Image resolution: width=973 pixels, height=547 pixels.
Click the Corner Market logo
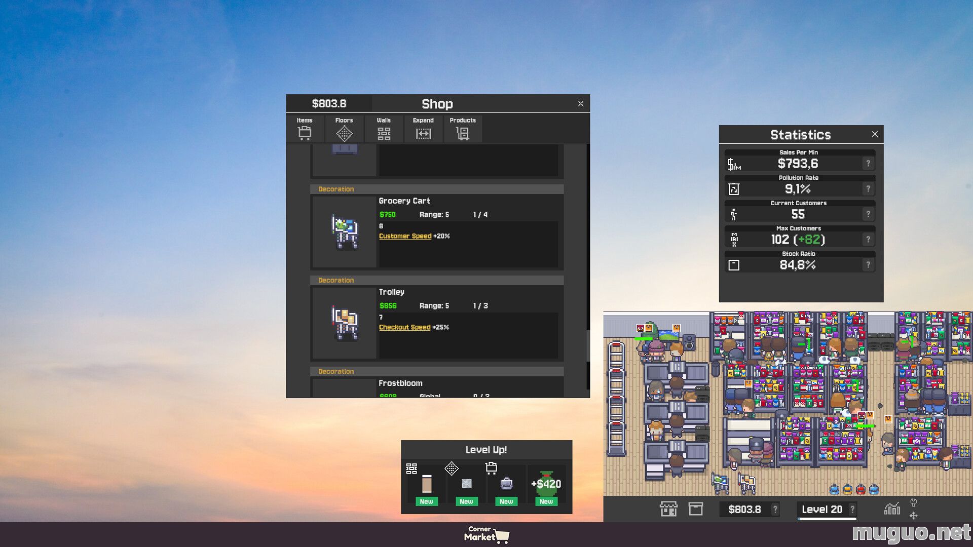[x=486, y=534]
